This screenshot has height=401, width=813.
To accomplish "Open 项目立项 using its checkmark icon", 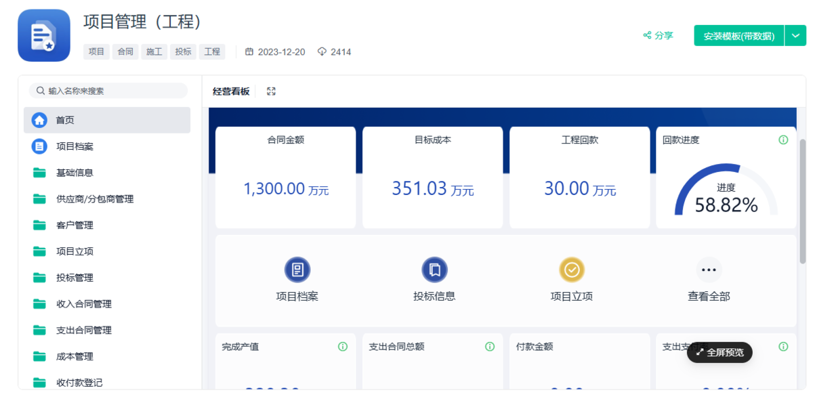I will 572,270.
